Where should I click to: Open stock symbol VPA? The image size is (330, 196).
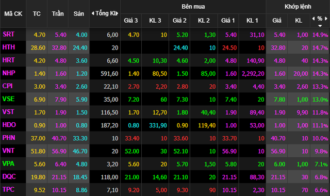coord(8,164)
